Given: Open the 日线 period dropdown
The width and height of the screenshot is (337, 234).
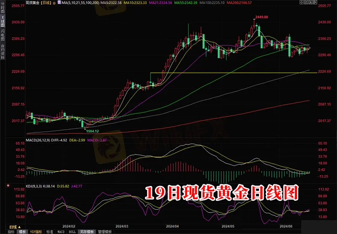Looking at the screenshot, I should pos(15,227).
